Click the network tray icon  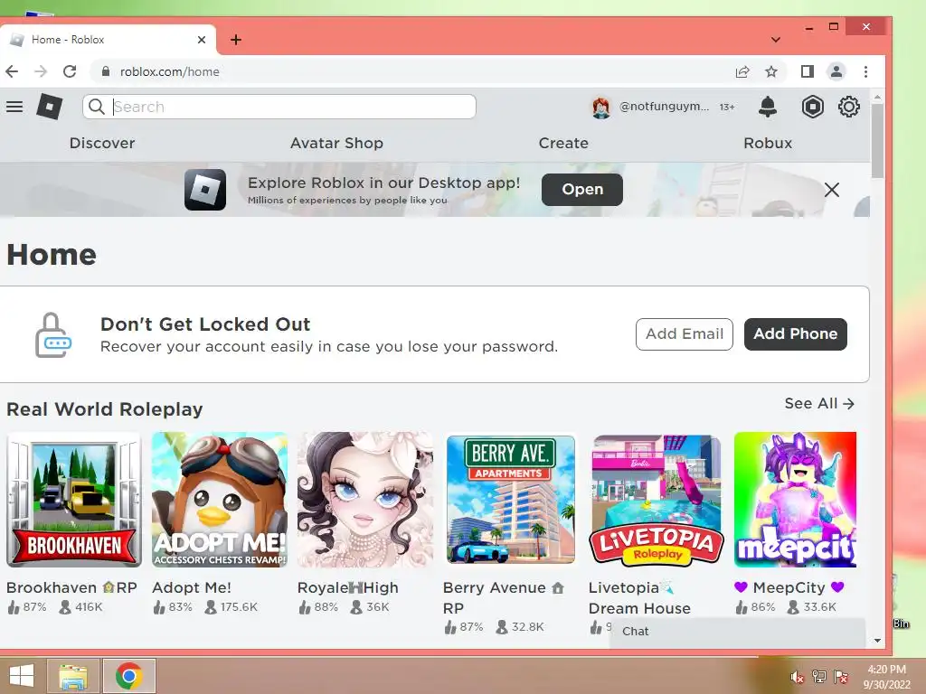(819, 677)
